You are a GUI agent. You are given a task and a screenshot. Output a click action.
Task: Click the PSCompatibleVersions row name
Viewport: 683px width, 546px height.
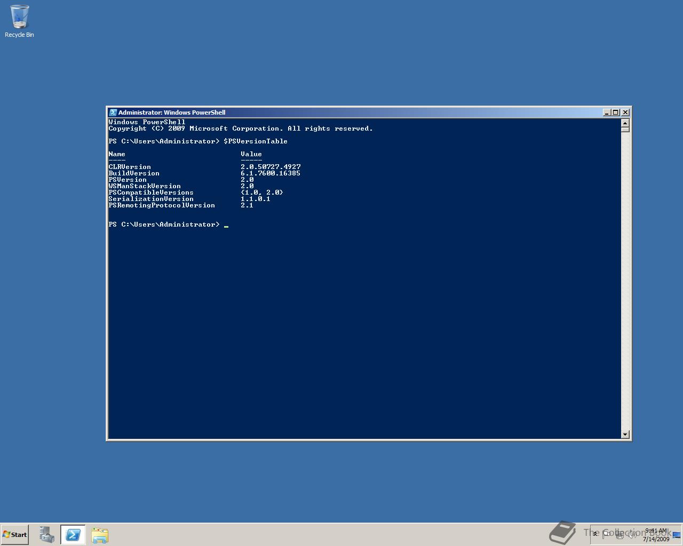[x=151, y=192]
